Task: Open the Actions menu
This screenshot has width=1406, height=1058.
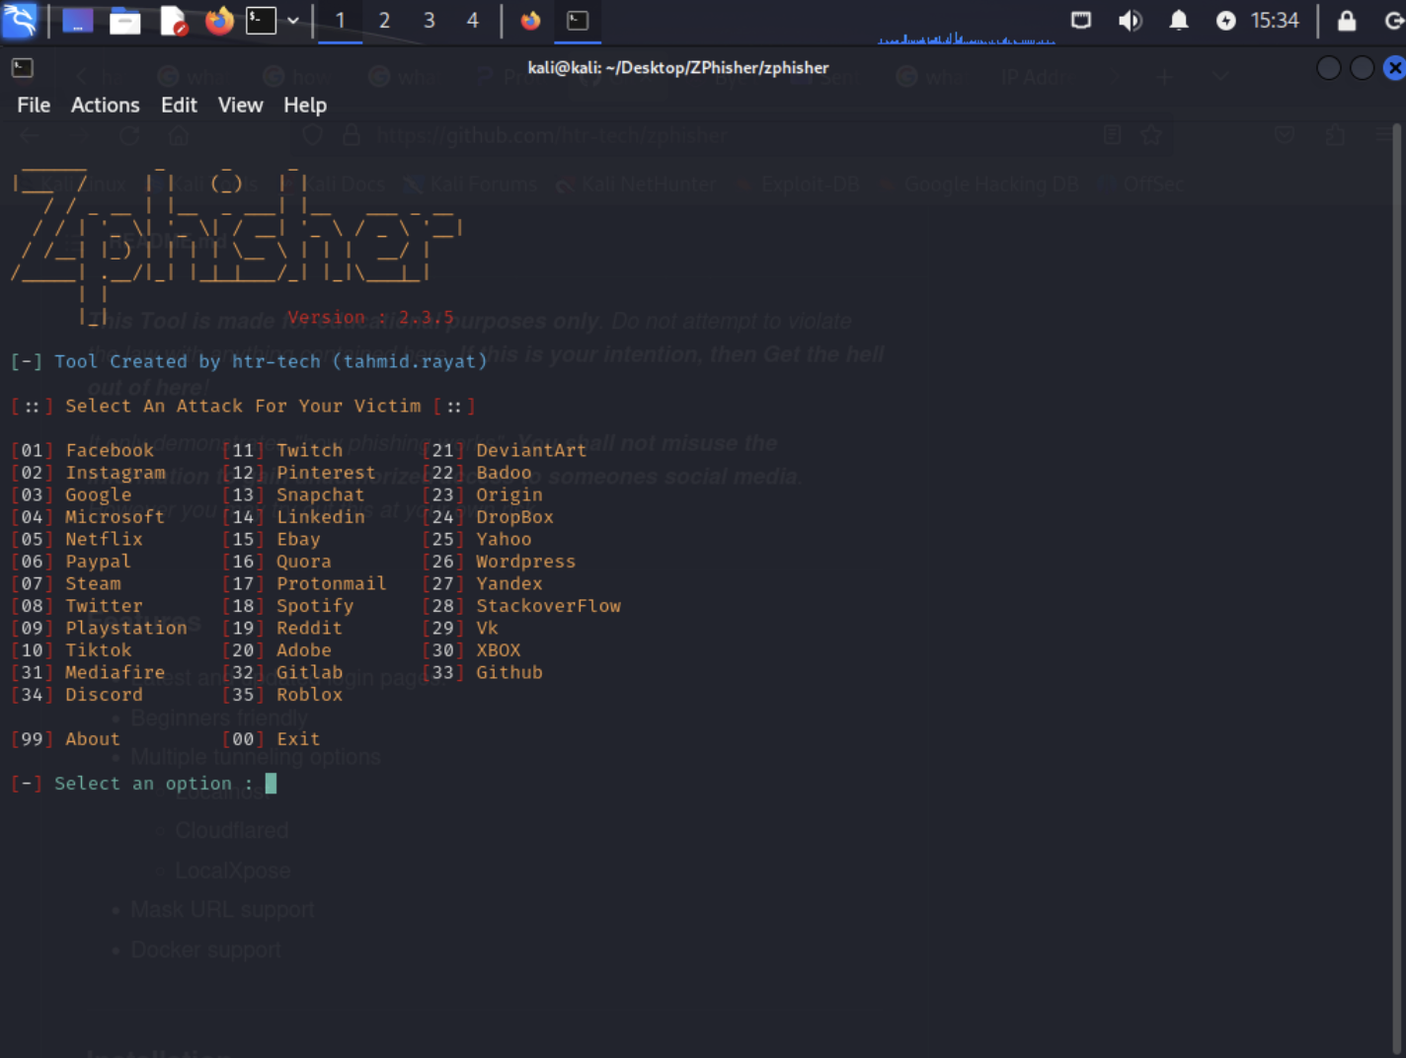Action: coord(105,105)
